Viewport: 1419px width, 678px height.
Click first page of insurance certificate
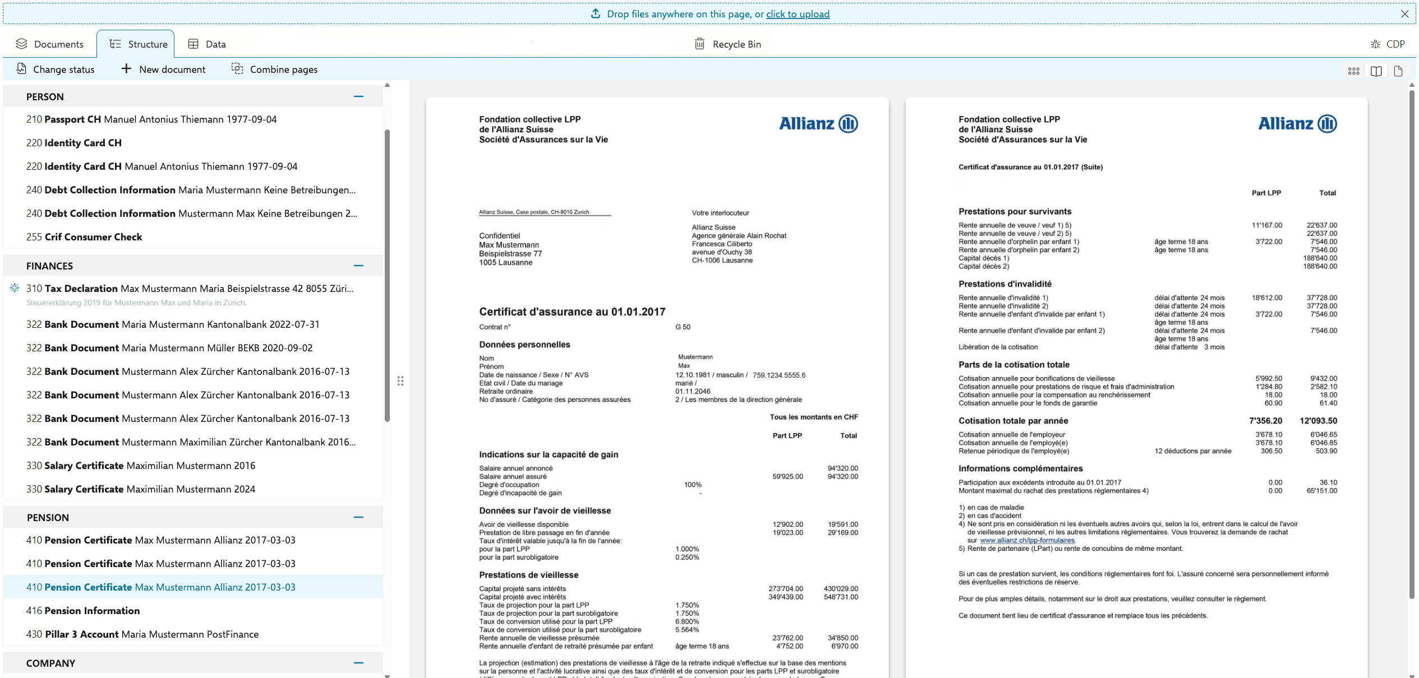pos(657,388)
